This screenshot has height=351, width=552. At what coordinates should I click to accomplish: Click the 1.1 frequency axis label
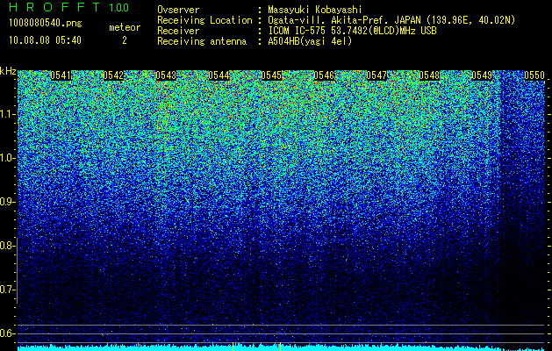point(6,114)
